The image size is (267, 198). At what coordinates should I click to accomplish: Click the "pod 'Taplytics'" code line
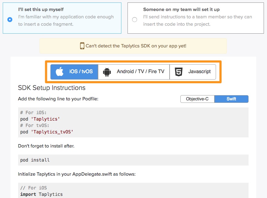[x=40, y=119]
